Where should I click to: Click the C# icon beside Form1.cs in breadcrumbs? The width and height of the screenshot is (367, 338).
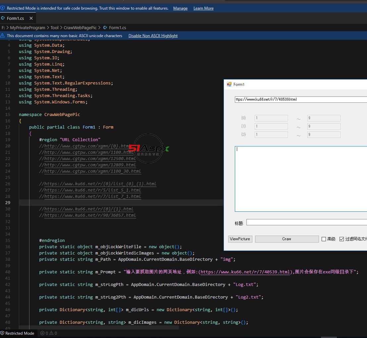[x=105, y=28]
